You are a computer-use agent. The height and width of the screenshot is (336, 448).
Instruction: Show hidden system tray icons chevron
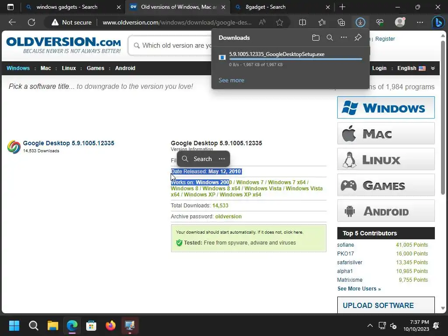(x=370, y=325)
